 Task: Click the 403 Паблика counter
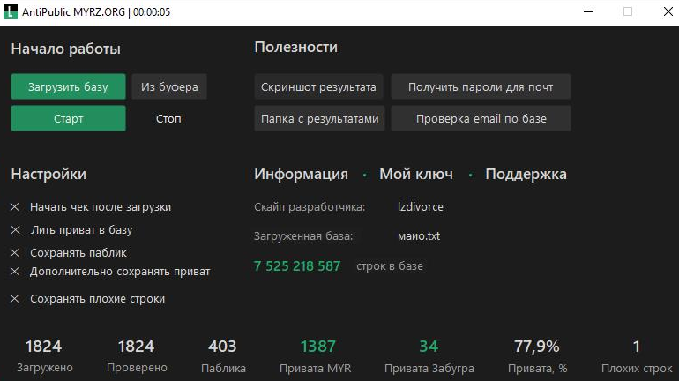(222, 347)
